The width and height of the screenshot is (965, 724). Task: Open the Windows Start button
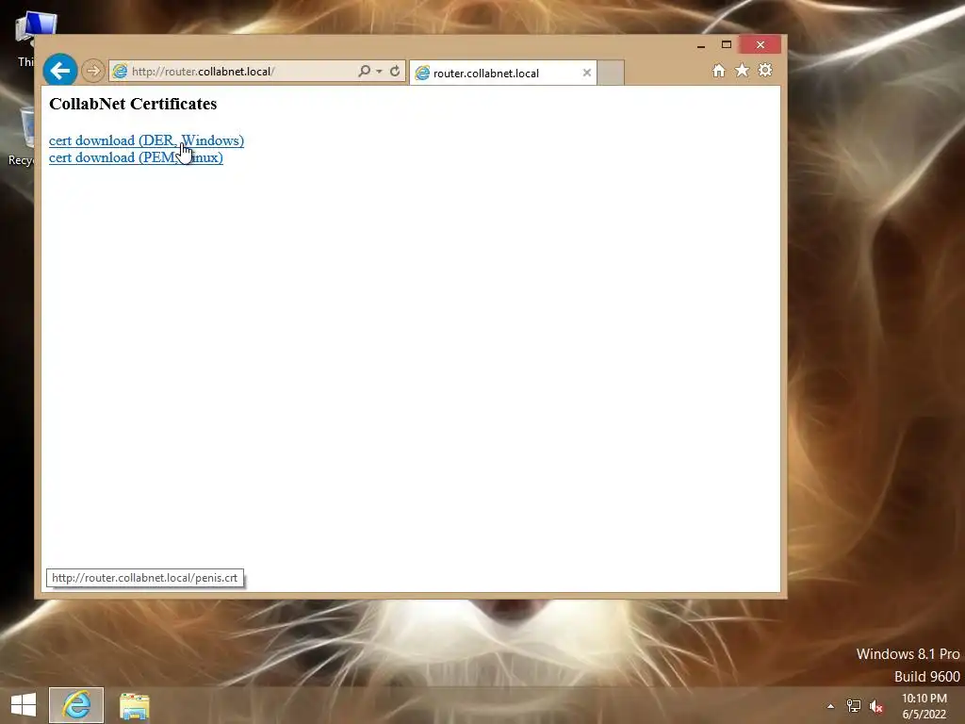pos(24,705)
